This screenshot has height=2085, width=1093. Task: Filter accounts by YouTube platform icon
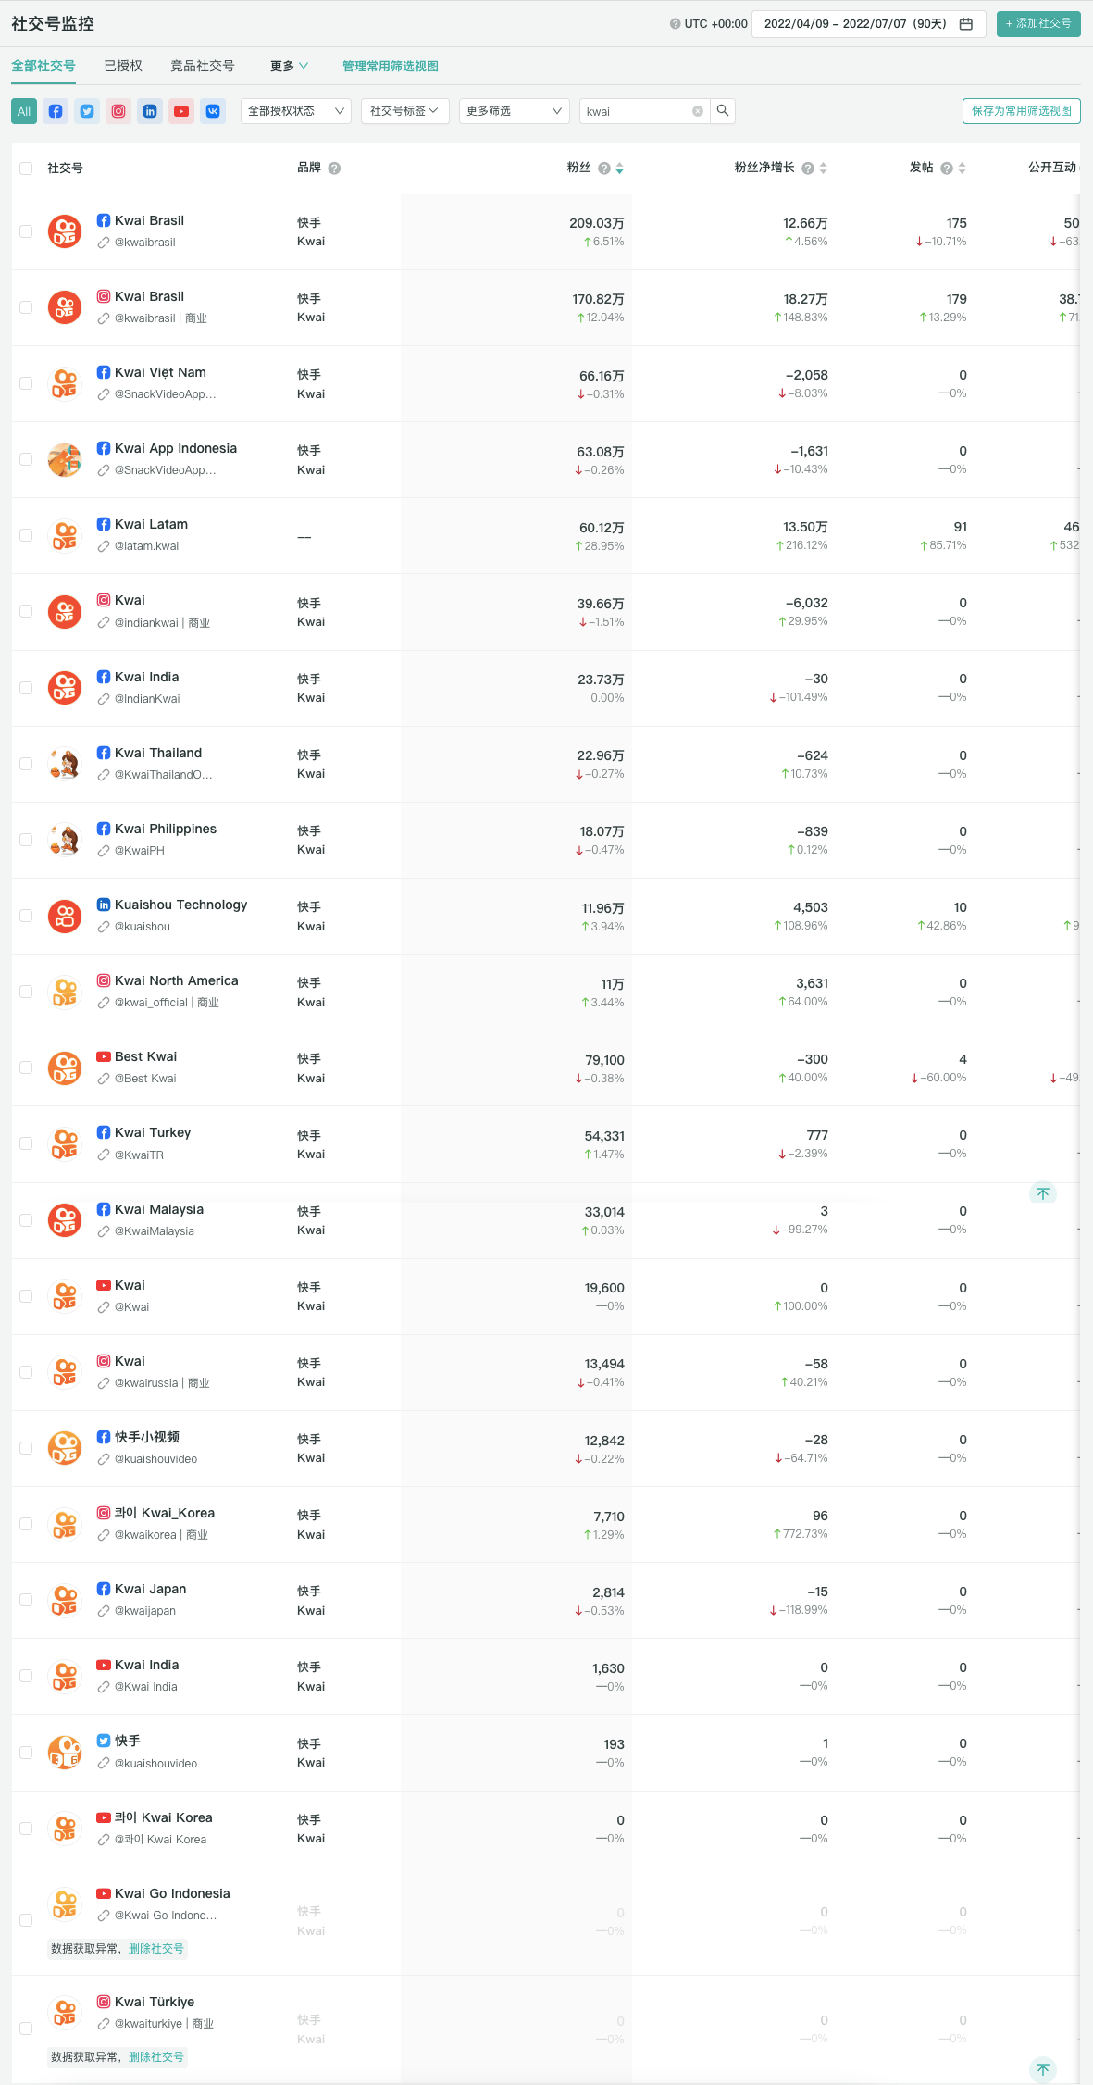click(x=181, y=111)
